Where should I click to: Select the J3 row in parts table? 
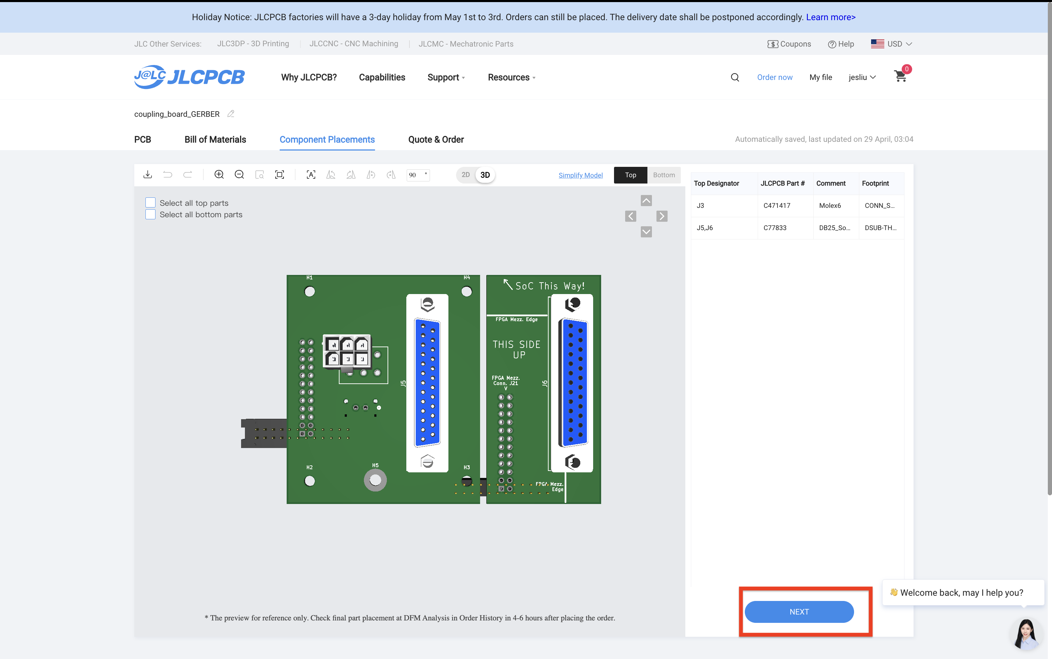[797, 205]
